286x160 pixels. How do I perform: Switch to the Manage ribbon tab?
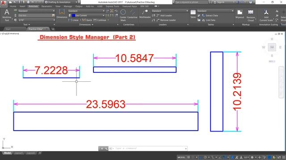[68, 6]
